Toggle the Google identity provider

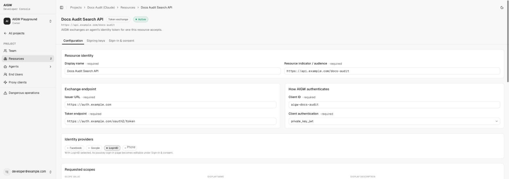coord(94,148)
